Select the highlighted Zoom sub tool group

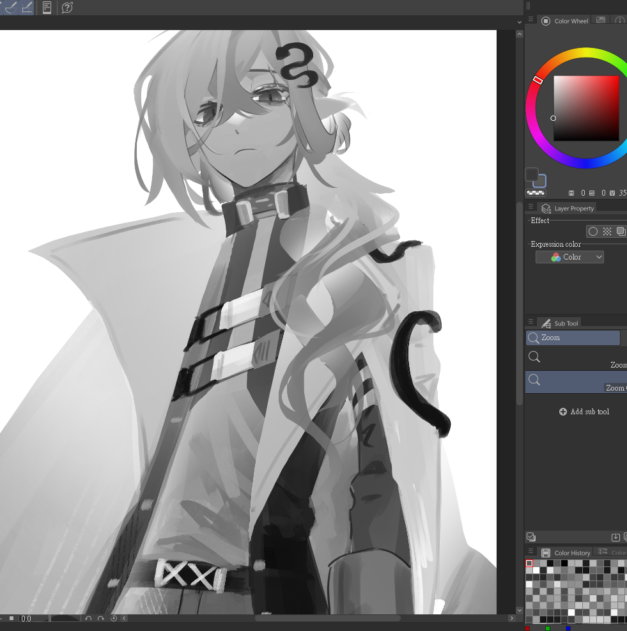[573, 338]
